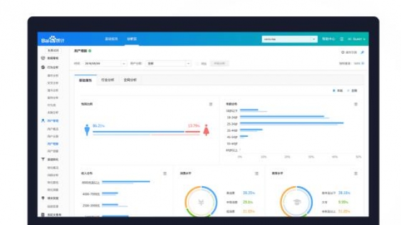This screenshot has width=401, height=225.
Task: Click the blue person icon in the sidebar
Action: [x=43, y=121]
